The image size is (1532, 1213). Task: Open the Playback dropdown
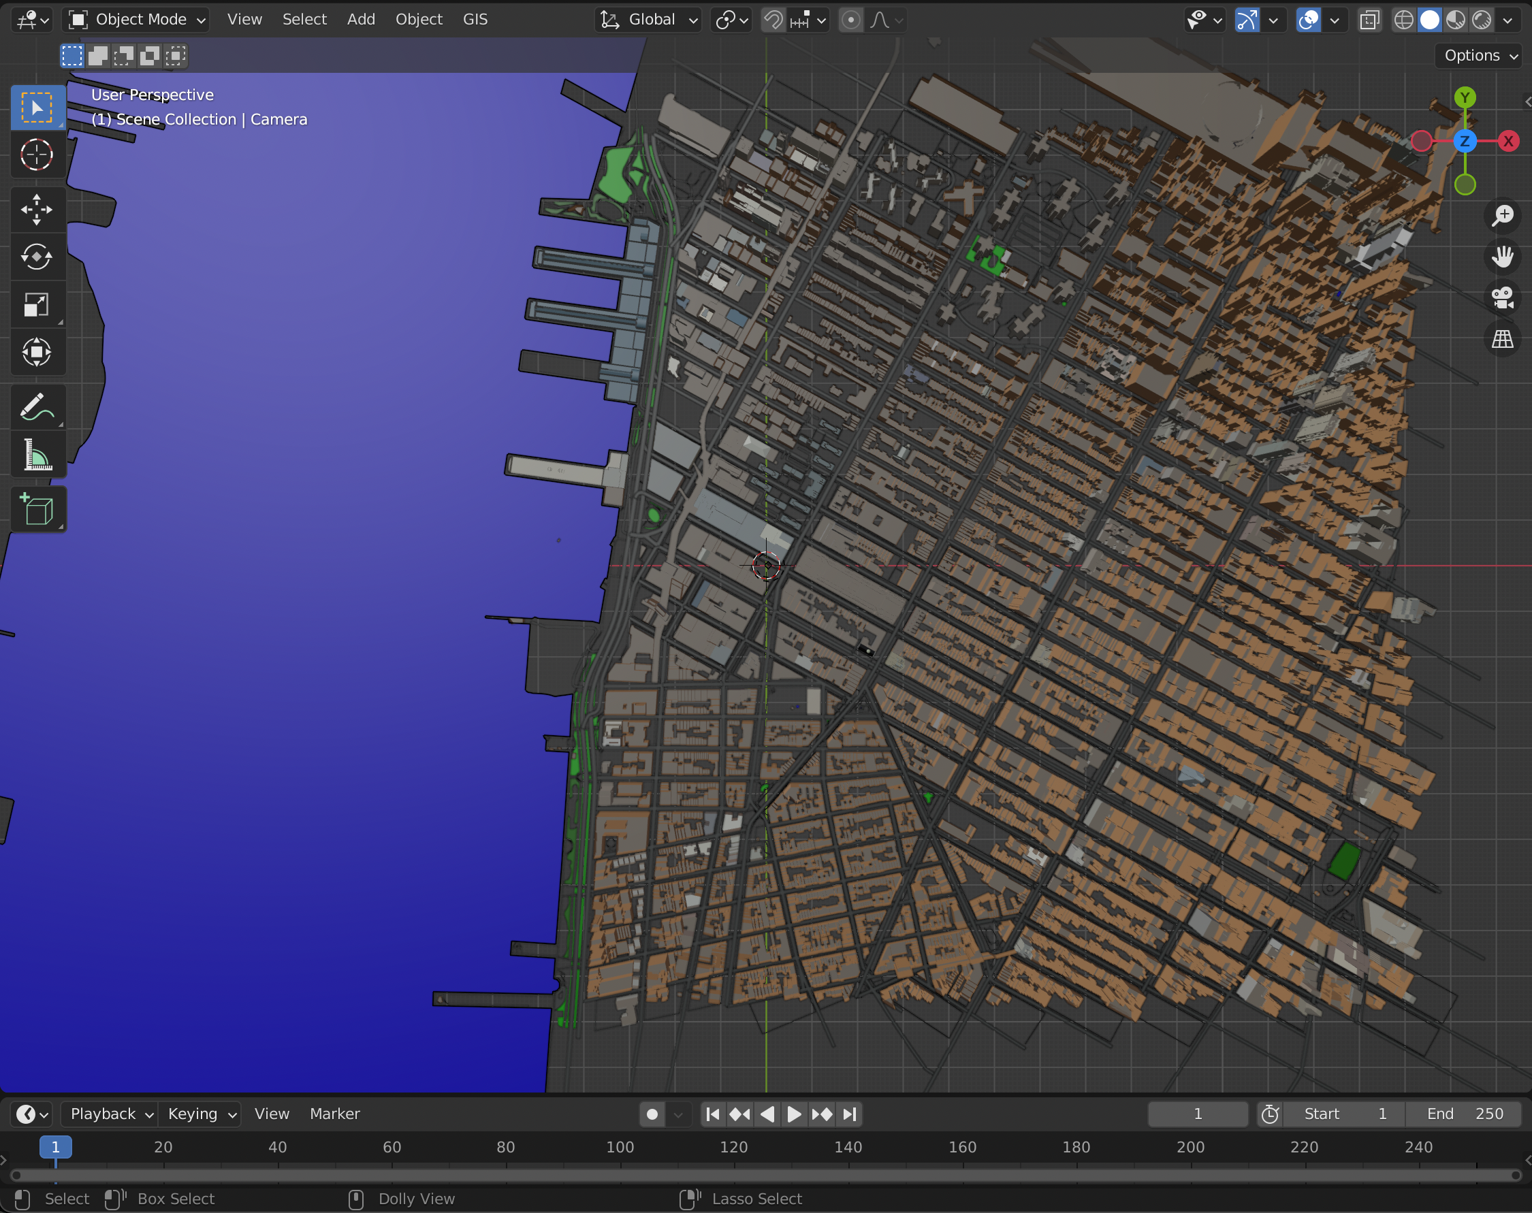[x=112, y=1114]
